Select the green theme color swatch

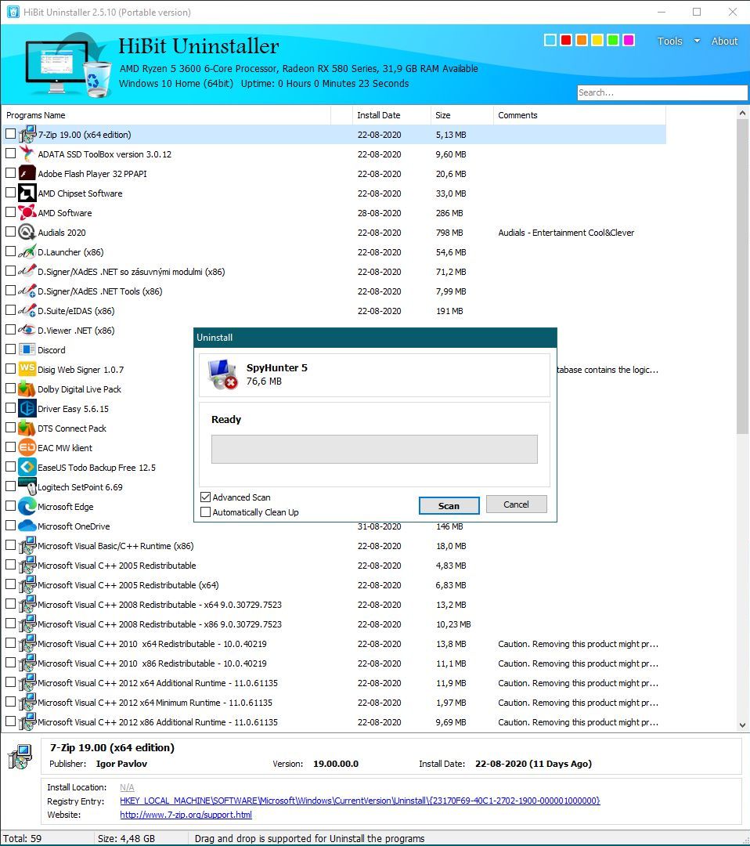(x=612, y=40)
